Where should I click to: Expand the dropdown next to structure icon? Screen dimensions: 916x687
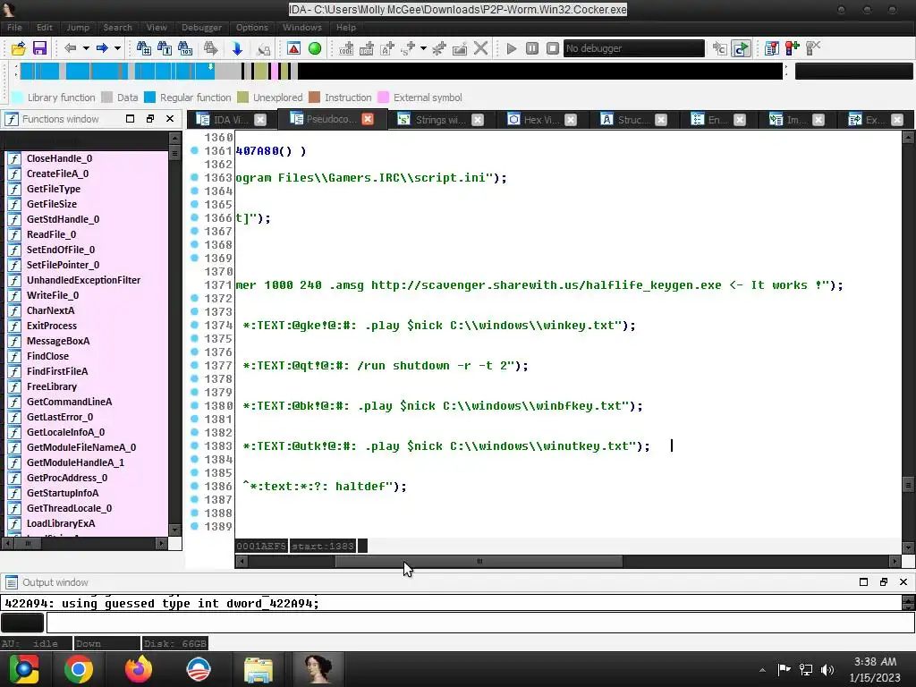(423, 48)
